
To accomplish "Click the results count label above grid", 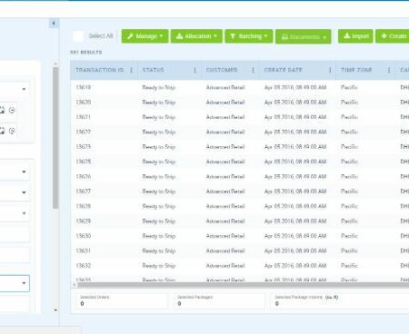I will pyautogui.click(x=86, y=53).
